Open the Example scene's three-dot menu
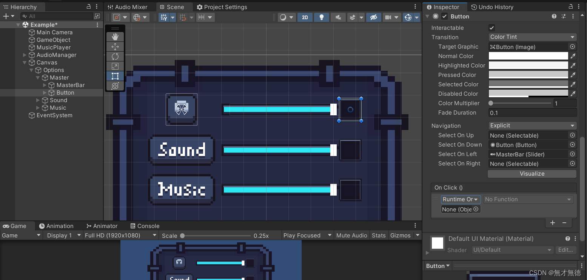 (x=97, y=25)
